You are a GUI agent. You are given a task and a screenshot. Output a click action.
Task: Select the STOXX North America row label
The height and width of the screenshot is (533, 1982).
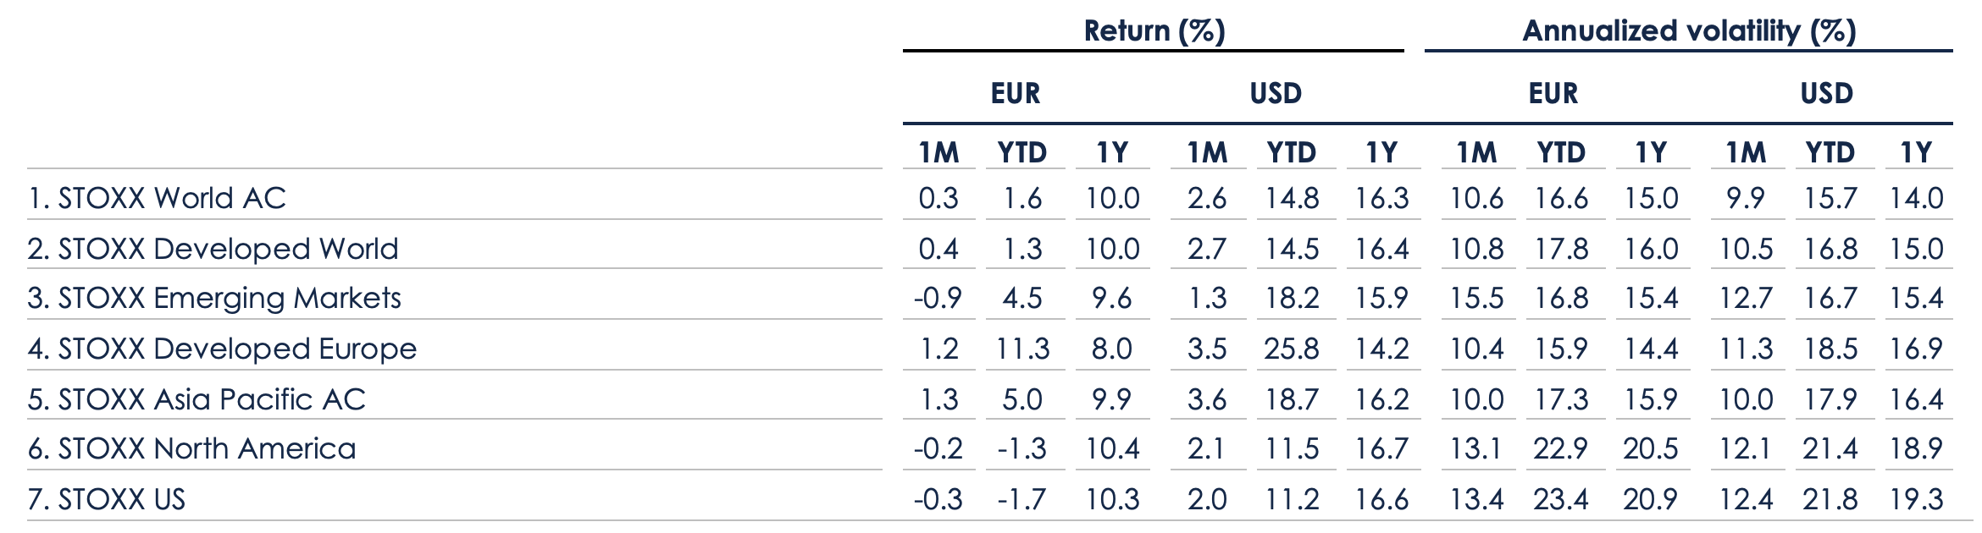click(192, 448)
